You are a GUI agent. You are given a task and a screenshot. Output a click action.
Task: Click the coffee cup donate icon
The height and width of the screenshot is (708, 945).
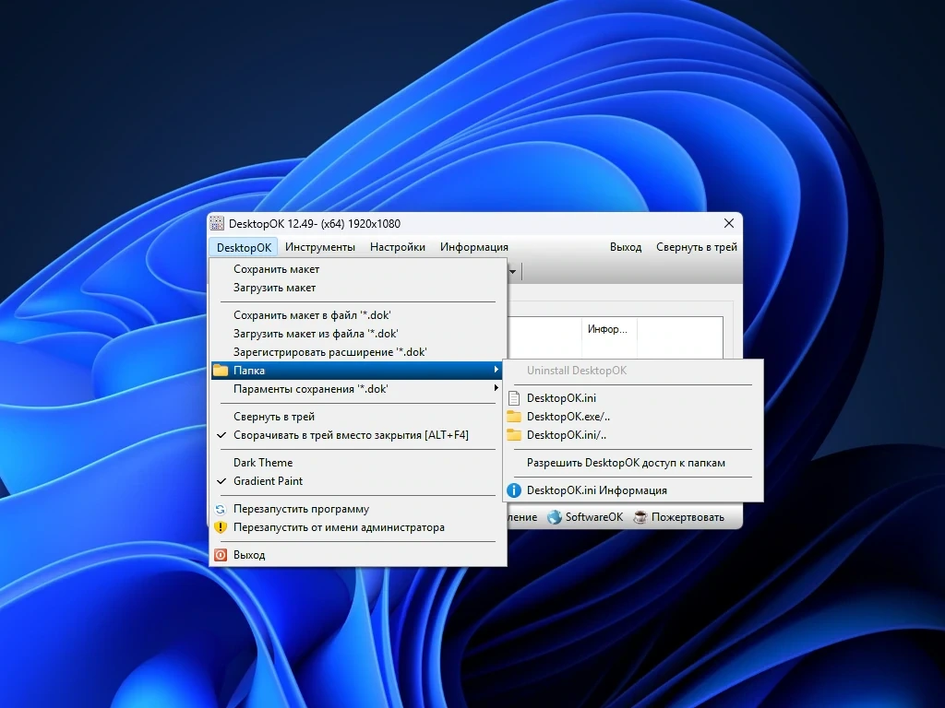click(640, 517)
